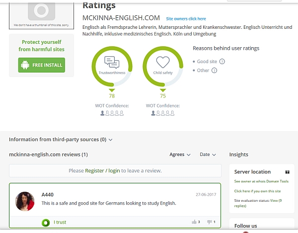Click the mckinna-english.com reviews (1) heading
298x233 pixels.
[48, 155]
